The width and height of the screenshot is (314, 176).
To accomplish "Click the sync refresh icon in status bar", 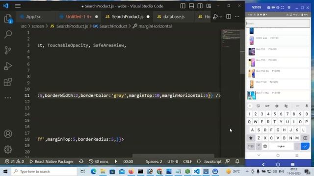I will click(x=81, y=161).
